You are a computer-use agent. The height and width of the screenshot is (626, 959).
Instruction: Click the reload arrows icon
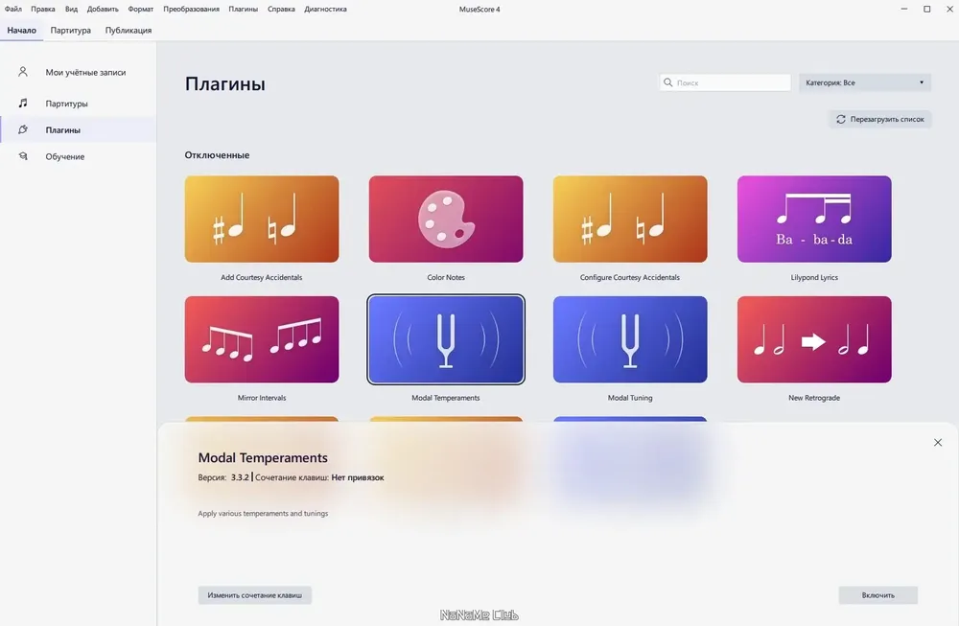pyautogui.click(x=841, y=119)
